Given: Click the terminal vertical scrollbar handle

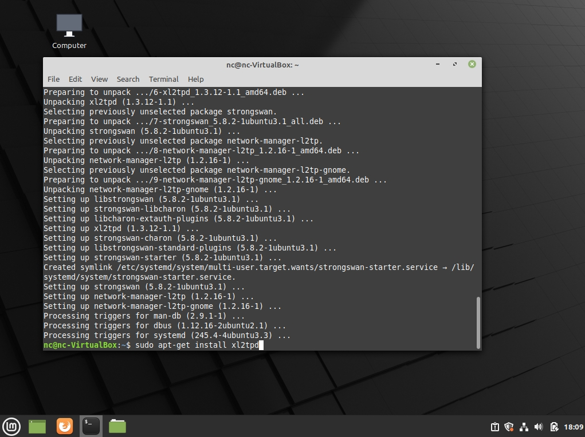Looking at the screenshot, I should pos(478,323).
